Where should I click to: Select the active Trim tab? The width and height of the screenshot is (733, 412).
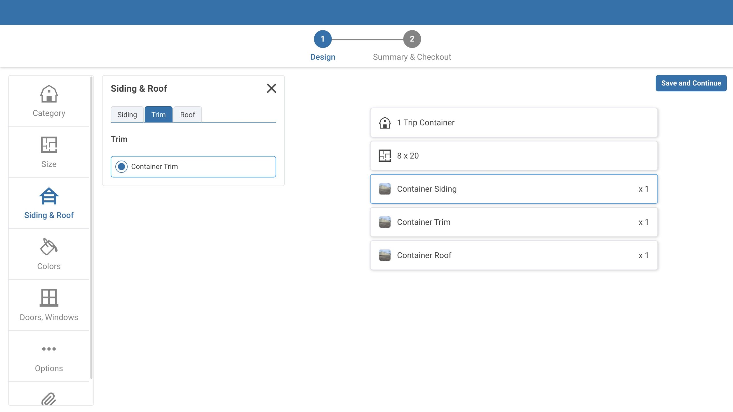click(158, 115)
